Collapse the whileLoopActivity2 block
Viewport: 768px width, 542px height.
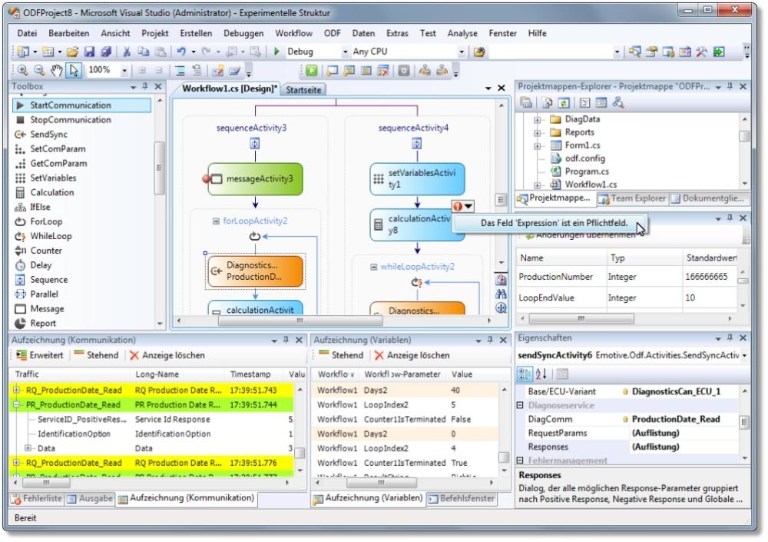(374, 268)
